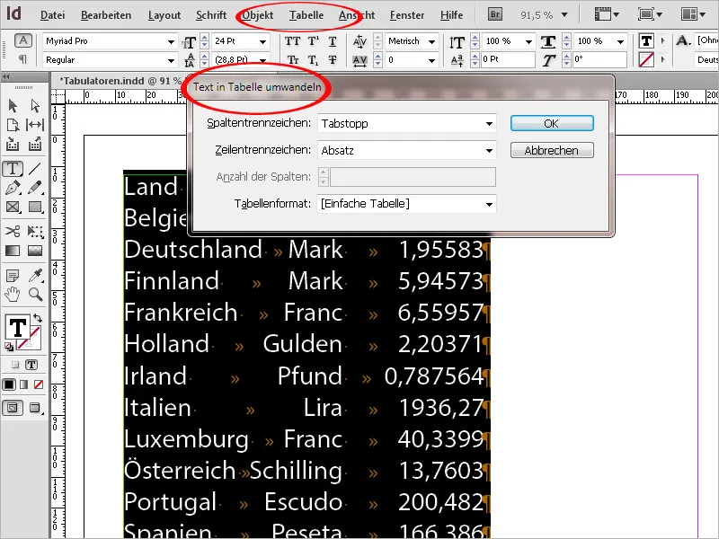Choose the Gap tool
The width and height of the screenshot is (719, 539).
coord(35,125)
